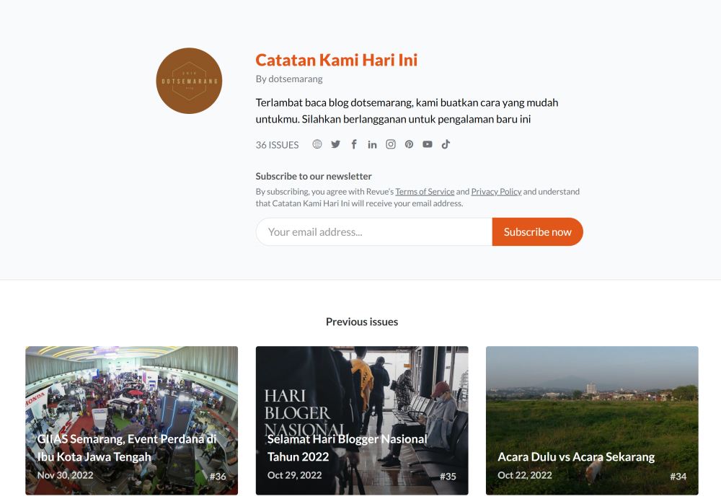Visit the Instagram icon link

click(390, 144)
